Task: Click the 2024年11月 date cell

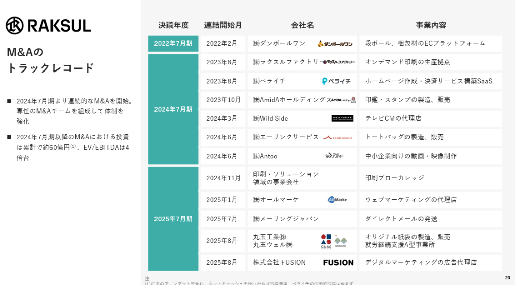Action: [x=223, y=178]
